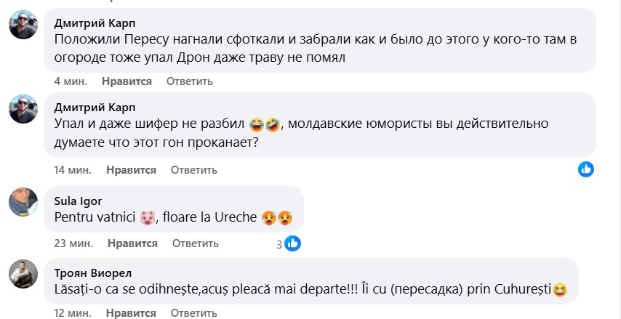Click Дмитрий Карп's avatar on first comment
Image resolution: width=621 pixels, height=319 pixels.
coord(23,25)
